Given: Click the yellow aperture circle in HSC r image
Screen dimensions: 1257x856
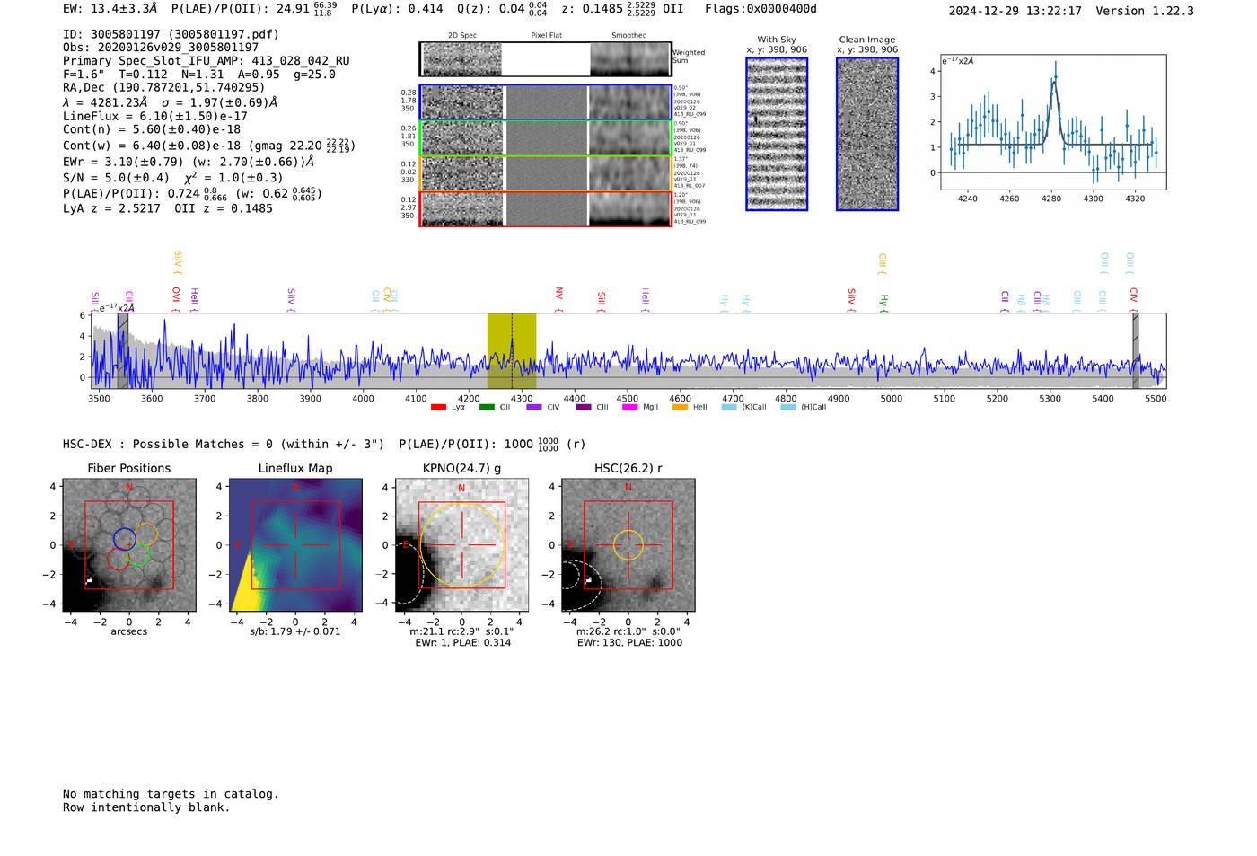Looking at the screenshot, I should (628, 545).
